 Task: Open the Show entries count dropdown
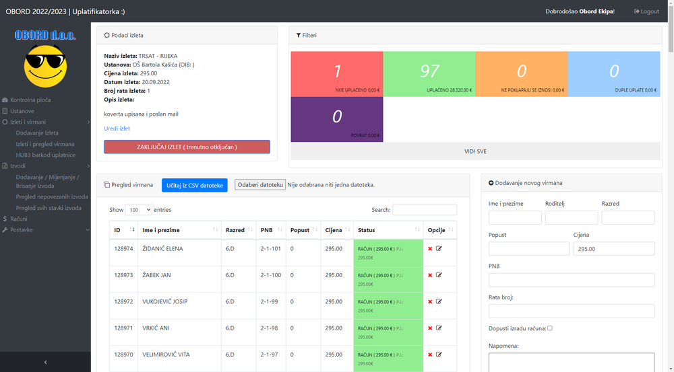(x=140, y=210)
